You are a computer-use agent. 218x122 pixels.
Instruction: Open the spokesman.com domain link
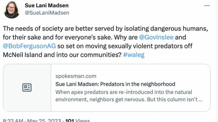tap(76, 76)
